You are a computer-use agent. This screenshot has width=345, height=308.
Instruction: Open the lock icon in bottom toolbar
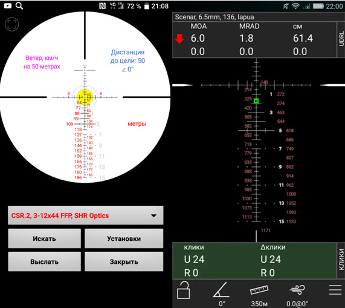point(183,290)
